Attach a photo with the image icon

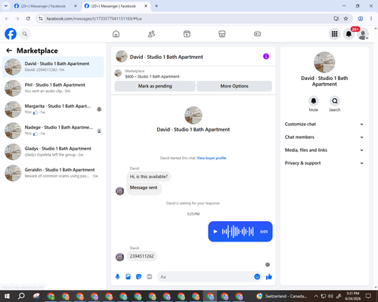[128, 277]
